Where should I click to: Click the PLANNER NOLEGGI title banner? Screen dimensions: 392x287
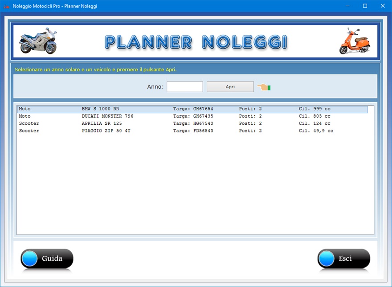[x=196, y=42]
